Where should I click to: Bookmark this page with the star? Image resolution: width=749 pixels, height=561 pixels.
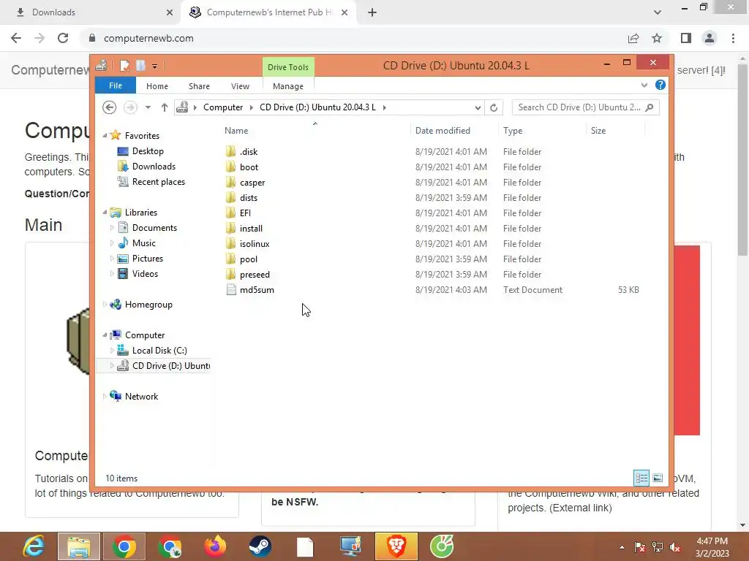click(x=657, y=38)
